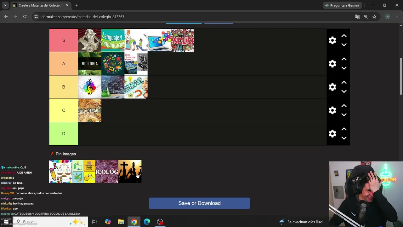Click the yellow B tier label

(64, 87)
